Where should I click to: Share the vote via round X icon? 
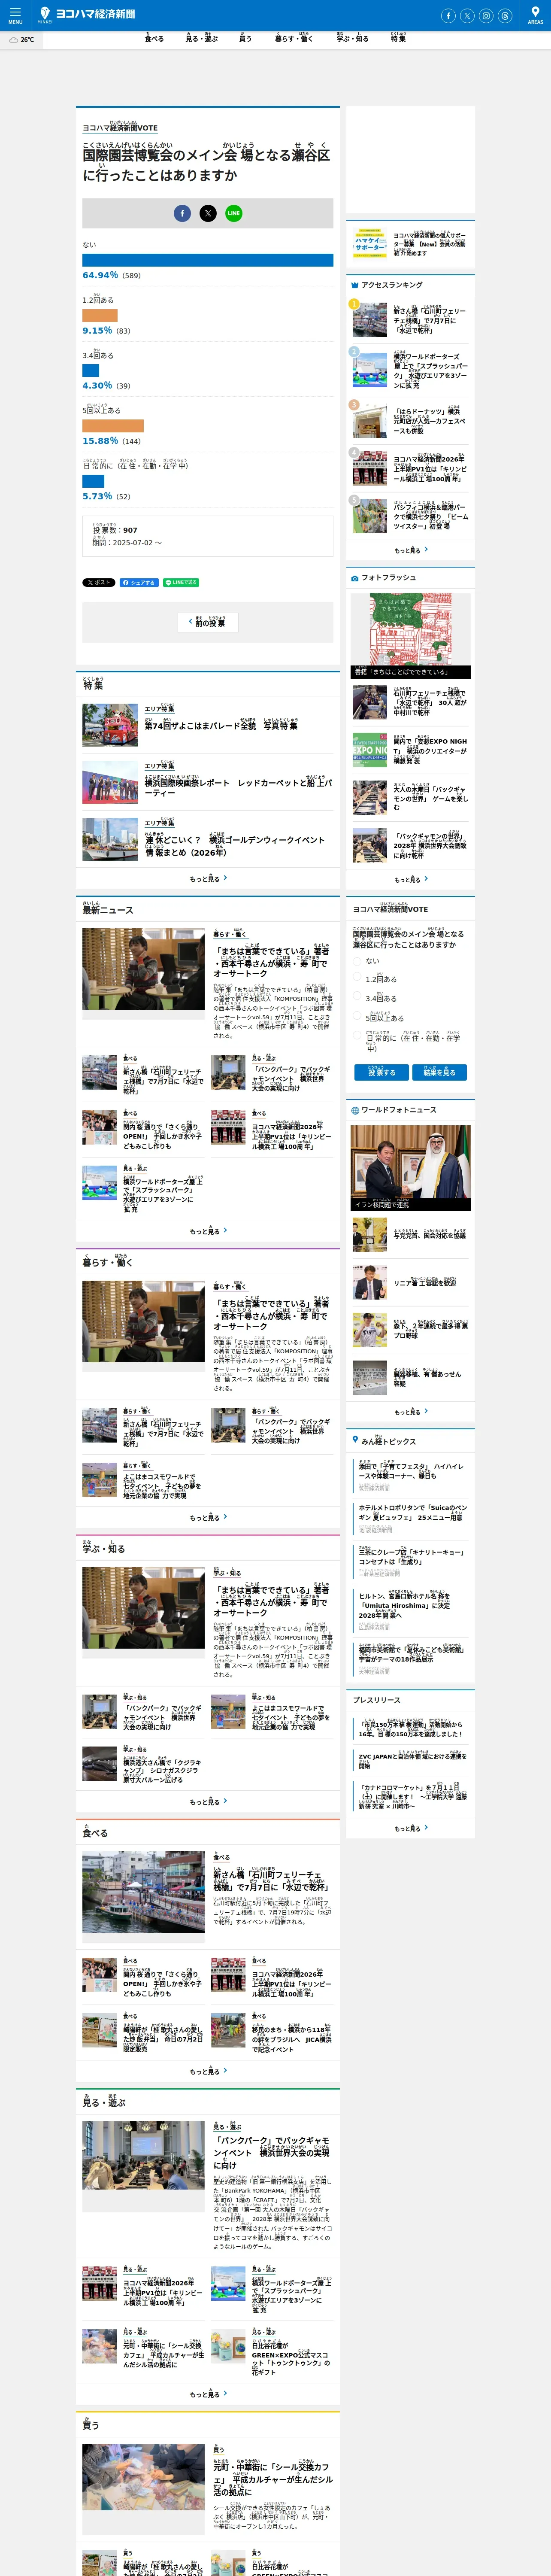pos(208,213)
